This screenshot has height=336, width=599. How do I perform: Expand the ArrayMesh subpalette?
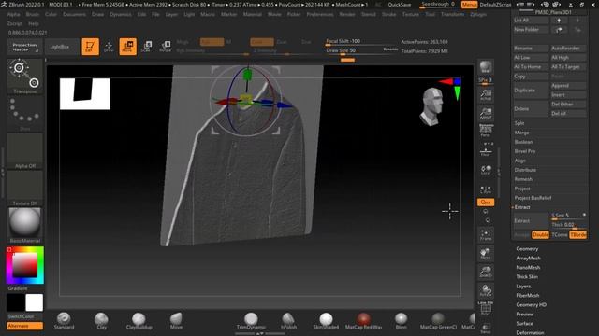pos(528,259)
